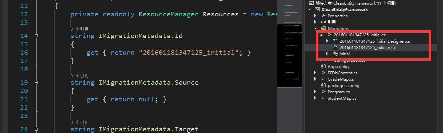Click the code minimap scrollbar viewport

click(289, 56)
